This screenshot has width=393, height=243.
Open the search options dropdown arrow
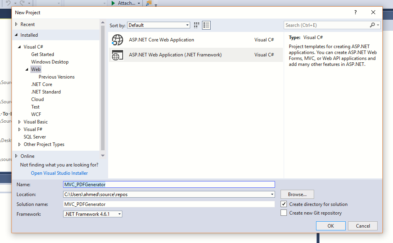coord(378,25)
